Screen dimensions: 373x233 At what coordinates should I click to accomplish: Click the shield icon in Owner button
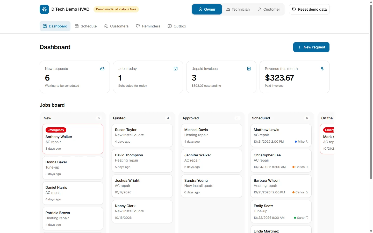pos(200,9)
